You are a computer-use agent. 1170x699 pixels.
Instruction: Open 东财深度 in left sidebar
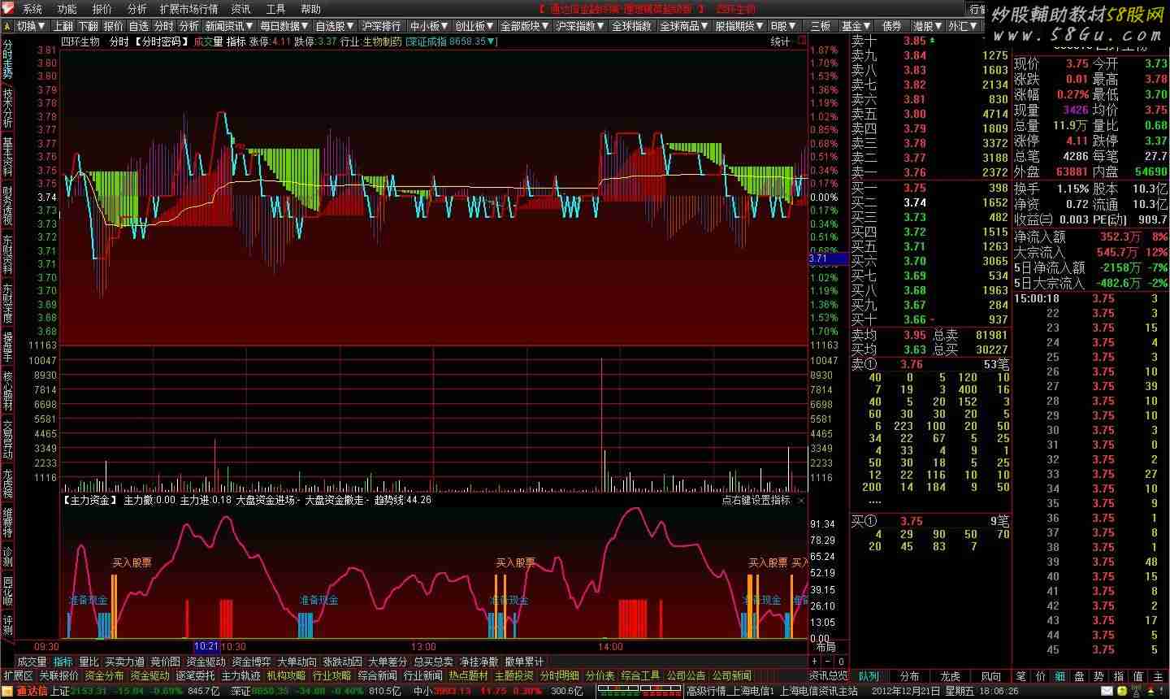[x=7, y=304]
